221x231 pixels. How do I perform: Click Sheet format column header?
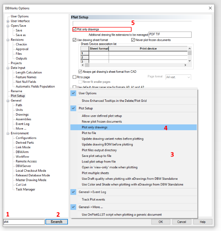click(x=99, y=48)
